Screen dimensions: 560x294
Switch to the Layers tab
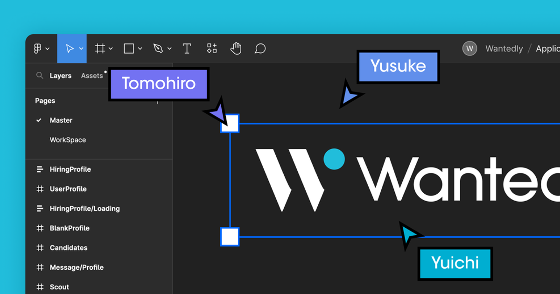60,75
